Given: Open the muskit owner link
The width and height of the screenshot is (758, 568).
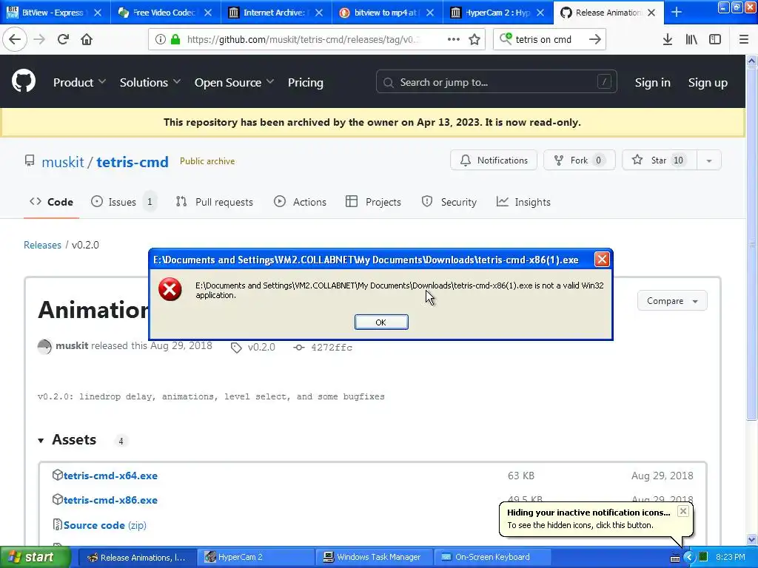Looking at the screenshot, I should pyautogui.click(x=63, y=162).
